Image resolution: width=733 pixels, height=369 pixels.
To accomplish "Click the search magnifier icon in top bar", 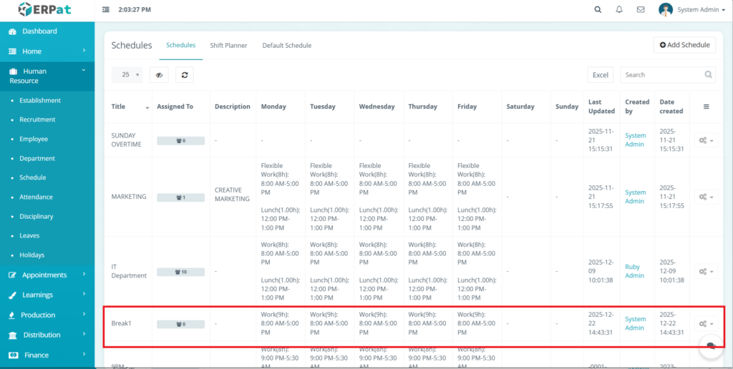I will [598, 10].
